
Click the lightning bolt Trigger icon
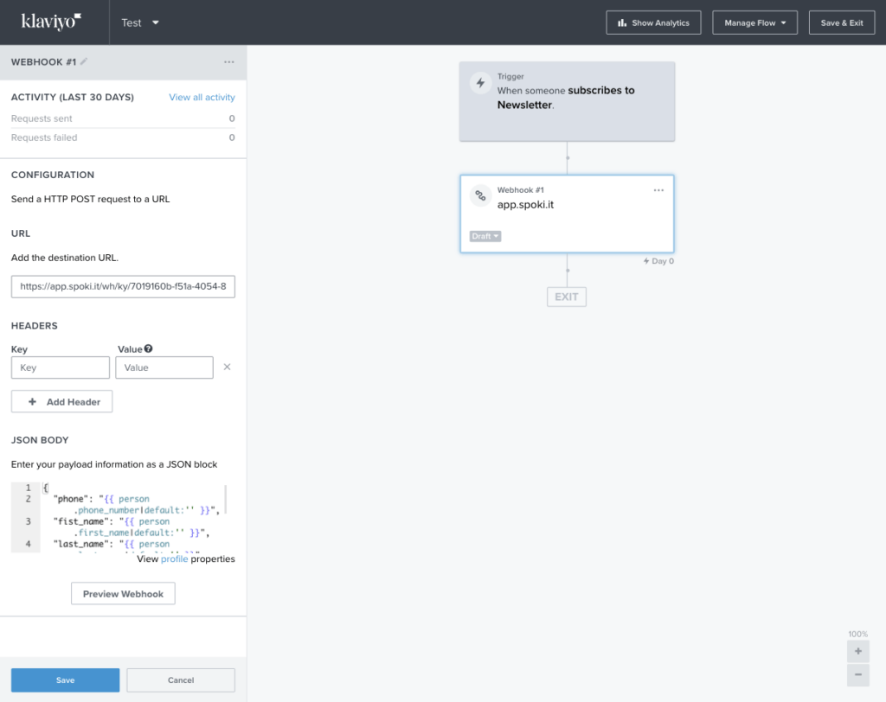[480, 84]
